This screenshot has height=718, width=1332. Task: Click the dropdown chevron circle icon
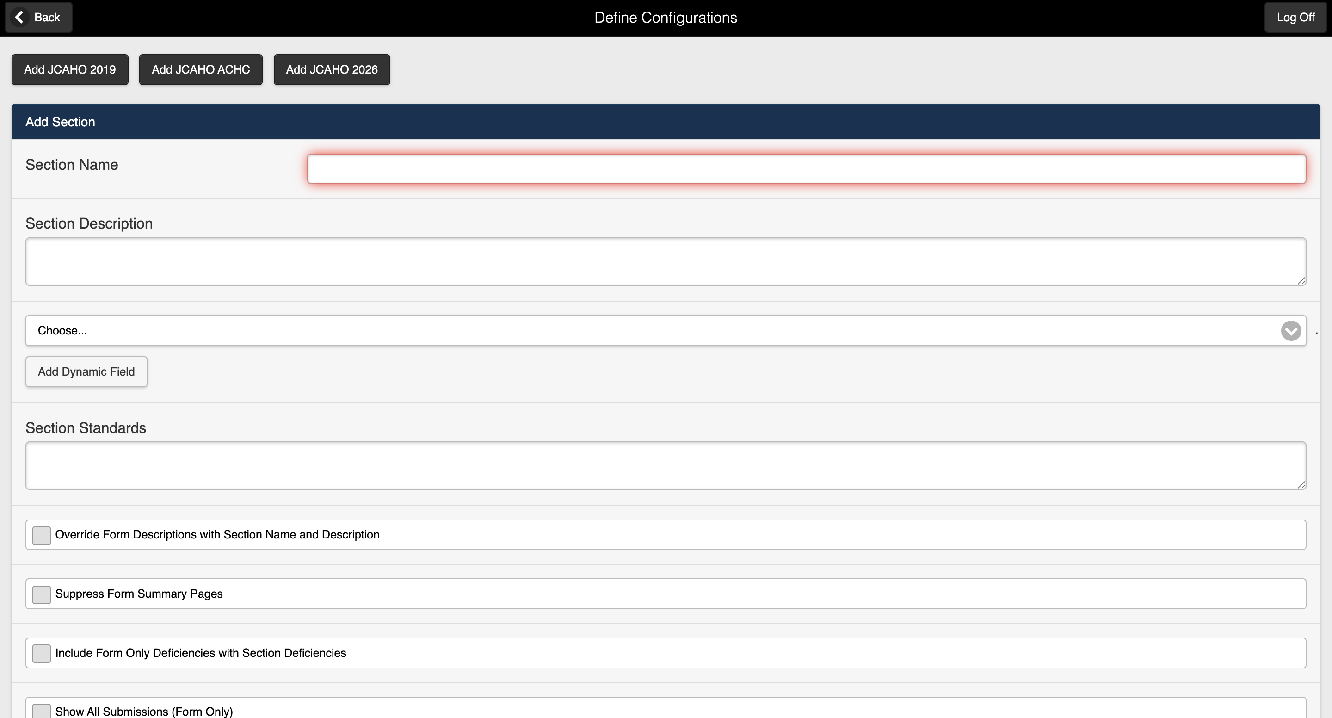click(x=1291, y=331)
